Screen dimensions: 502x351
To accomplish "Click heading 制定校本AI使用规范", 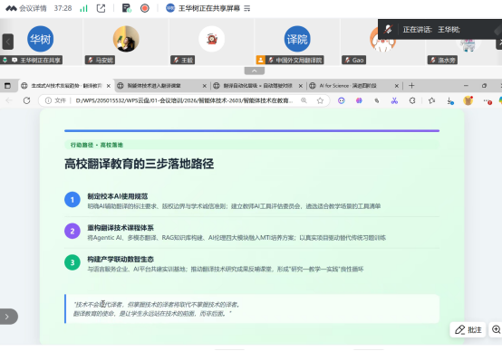I will pyautogui.click(x=118, y=196).
